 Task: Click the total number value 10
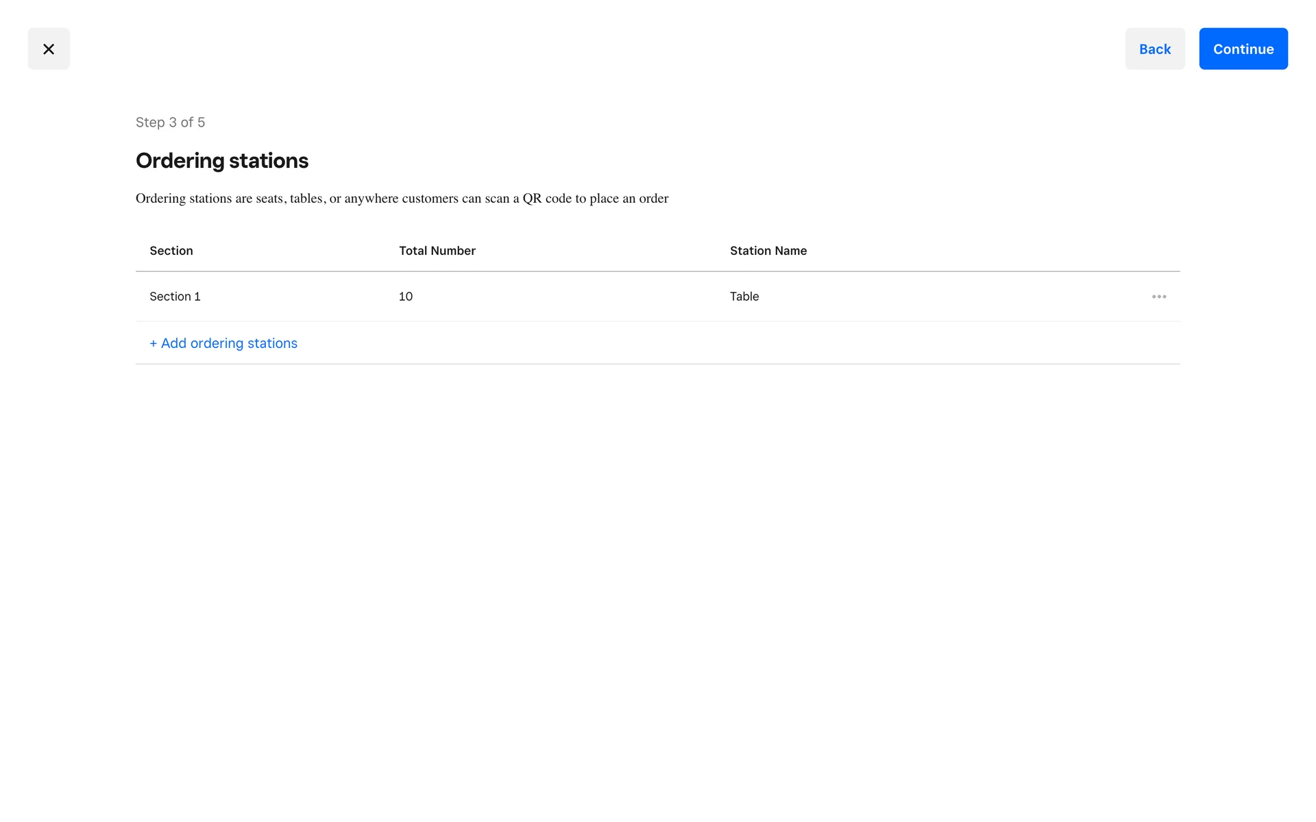[406, 297]
